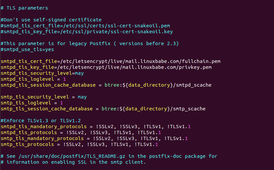Click the "# TLS parameters" comment line
The width and height of the screenshot is (274, 170).
(x=24, y=8)
